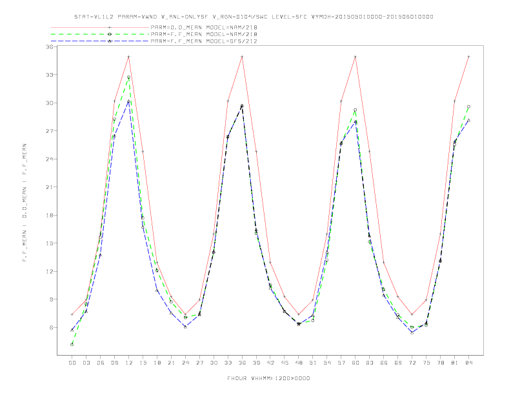Viewport: 511px width, 395px height.
Task: Click y-axis tick label 33
Action: click(50, 75)
